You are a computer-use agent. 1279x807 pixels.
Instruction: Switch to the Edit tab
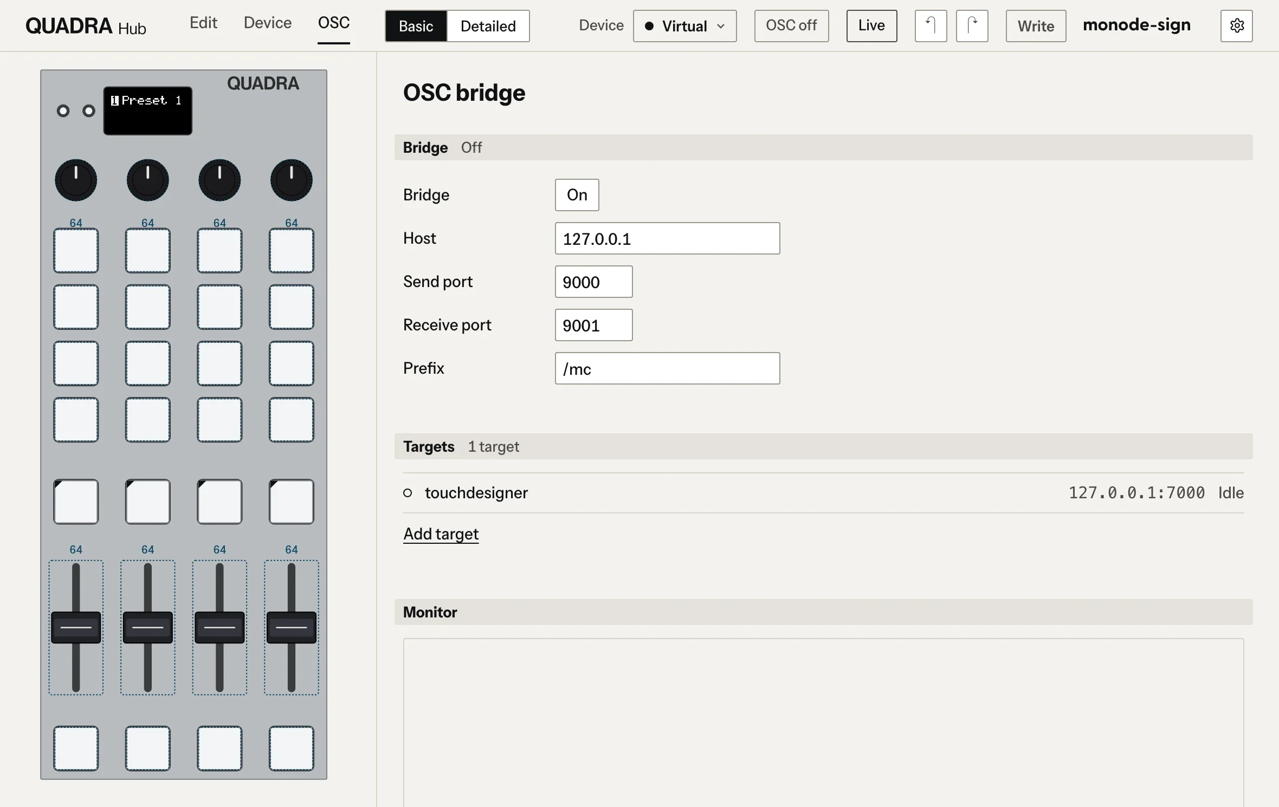point(203,23)
